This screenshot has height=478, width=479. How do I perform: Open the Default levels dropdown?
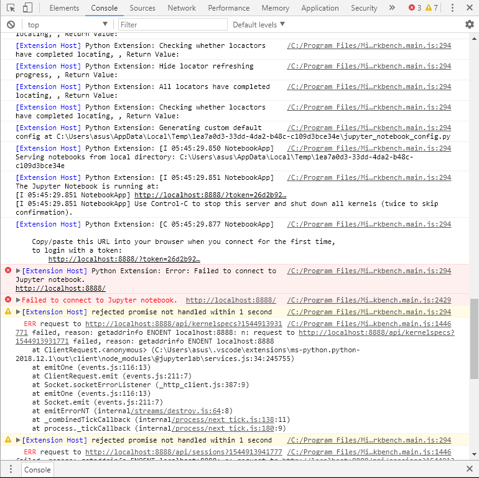click(x=258, y=24)
